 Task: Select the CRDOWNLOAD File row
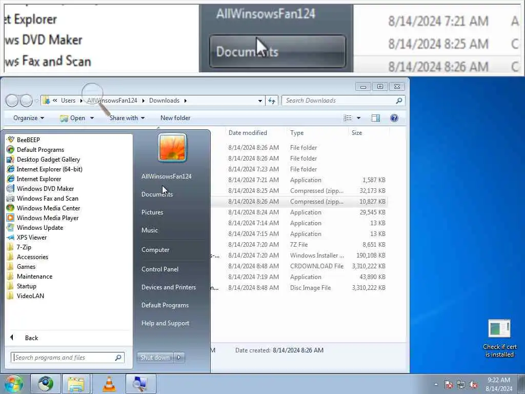(299, 266)
